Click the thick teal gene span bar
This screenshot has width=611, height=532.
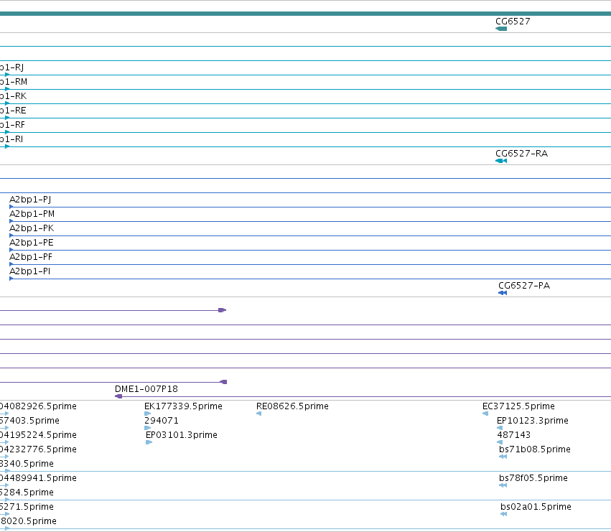[x=306, y=14]
